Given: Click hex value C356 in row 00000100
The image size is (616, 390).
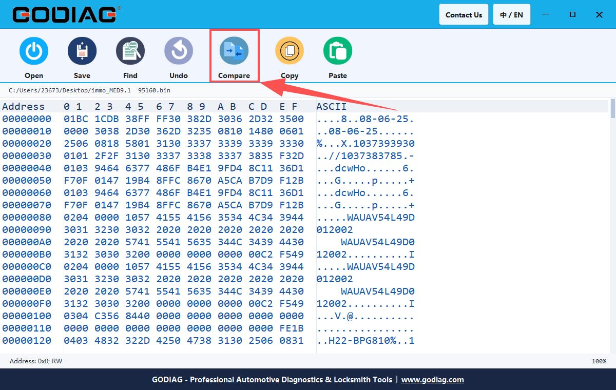Looking at the screenshot, I should (107, 316).
